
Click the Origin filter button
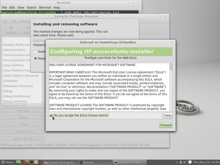pos(23,125)
